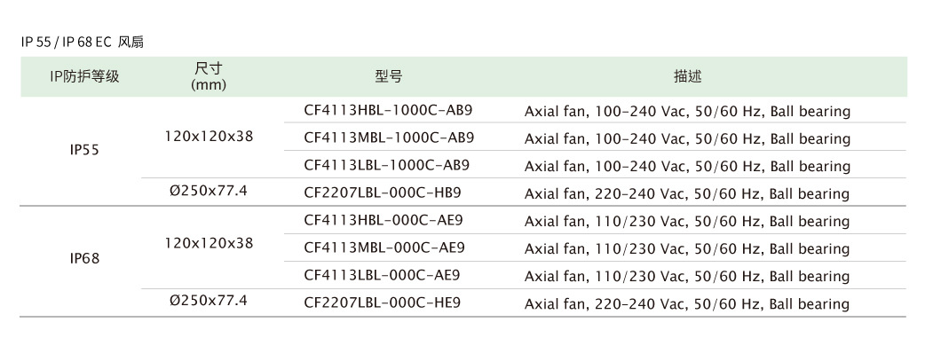Image resolution: width=933 pixels, height=338 pixels.
Task: Open model CF2207LBL-000C-HE9
Action: coord(382,303)
